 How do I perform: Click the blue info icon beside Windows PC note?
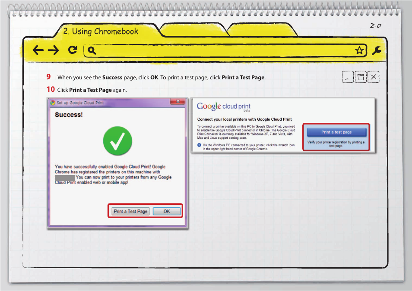[199, 145]
